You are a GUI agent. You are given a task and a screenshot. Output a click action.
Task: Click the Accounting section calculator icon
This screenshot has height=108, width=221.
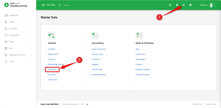click(95, 36)
